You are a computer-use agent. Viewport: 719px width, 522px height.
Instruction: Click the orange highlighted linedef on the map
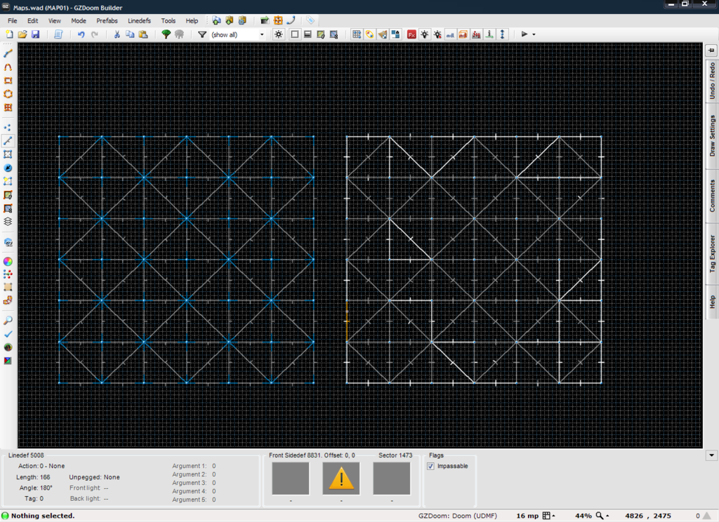347,321
